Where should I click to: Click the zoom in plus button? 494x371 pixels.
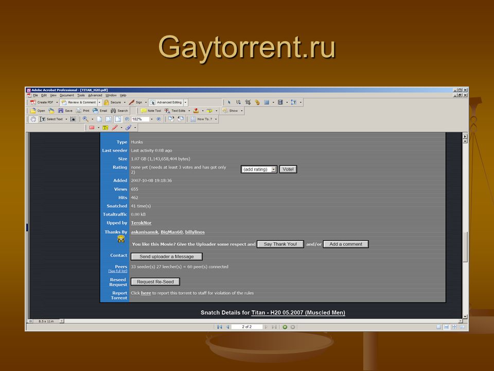click(x=159, y=119)
